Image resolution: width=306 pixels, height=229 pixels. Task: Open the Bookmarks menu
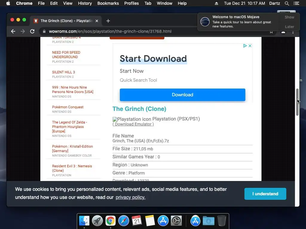(108, 3)
